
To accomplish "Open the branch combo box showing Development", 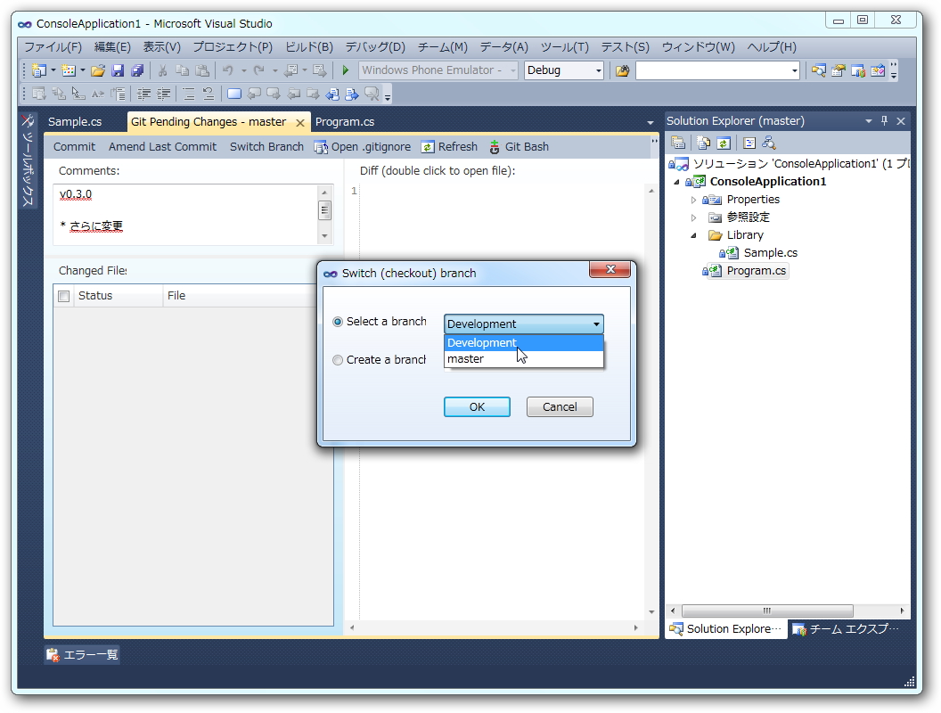I will coord(523,324).
